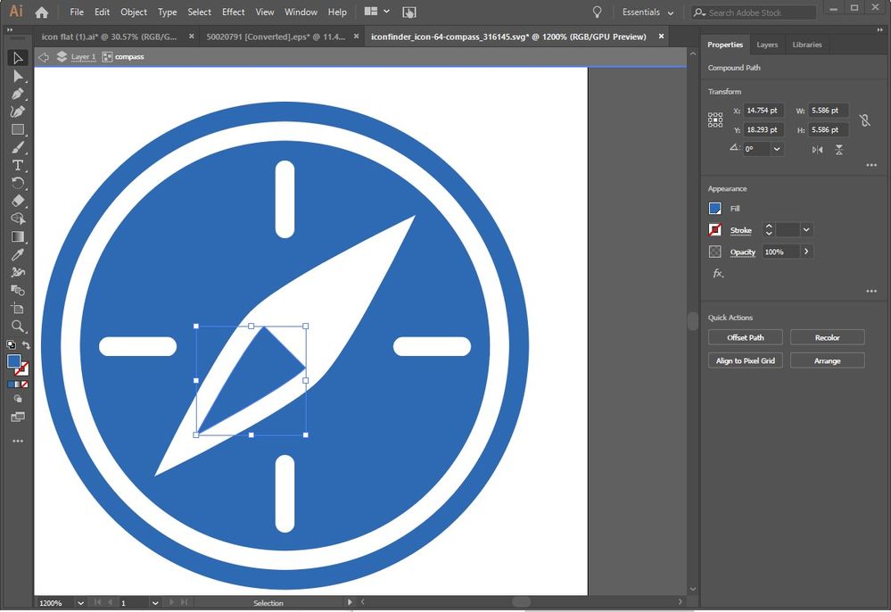Select the Selection tool arrow

[x=18, y=58]
